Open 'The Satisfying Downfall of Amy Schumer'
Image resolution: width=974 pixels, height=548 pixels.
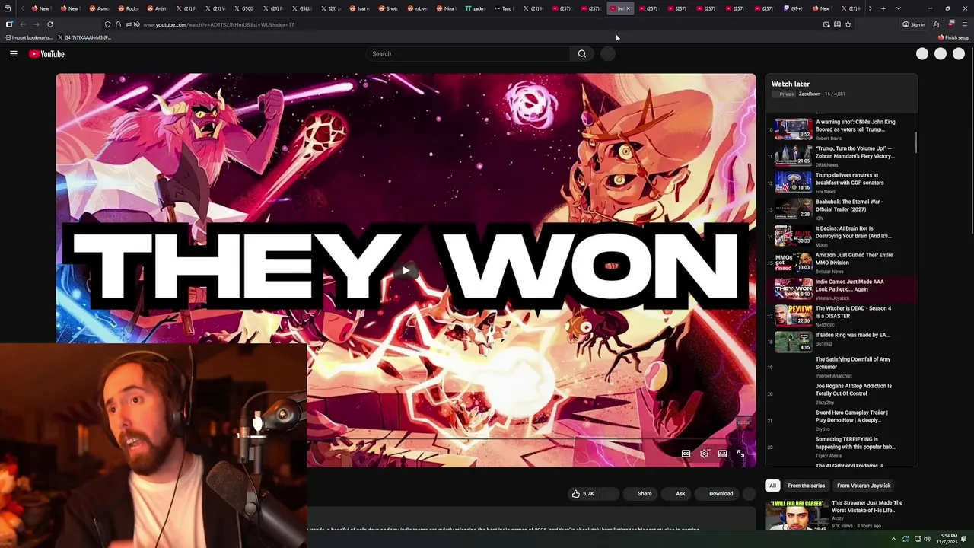[x=841, y=367]
